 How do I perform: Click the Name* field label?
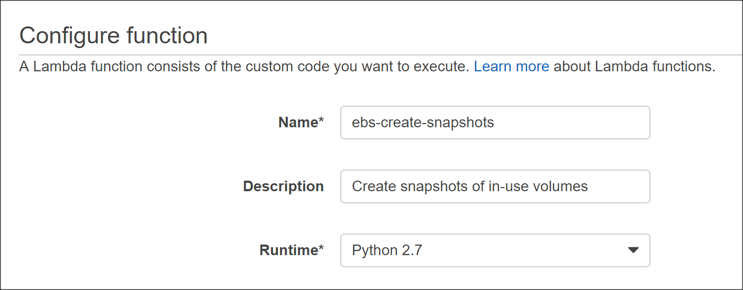tap(301, 123)
